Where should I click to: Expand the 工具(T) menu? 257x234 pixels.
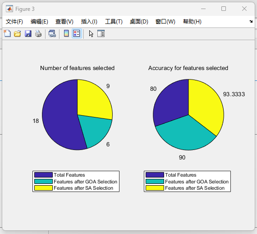[x=114, y=22]
